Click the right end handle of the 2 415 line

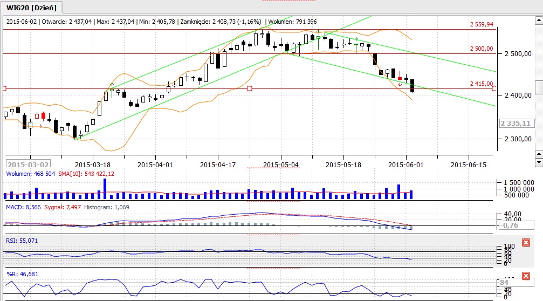[494, 88]
